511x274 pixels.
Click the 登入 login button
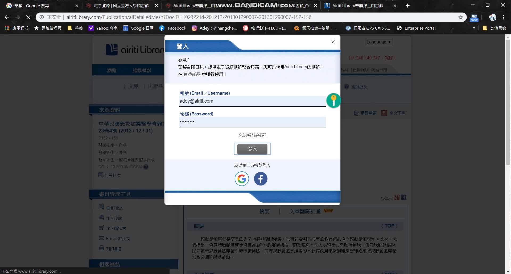pos(252,149)
